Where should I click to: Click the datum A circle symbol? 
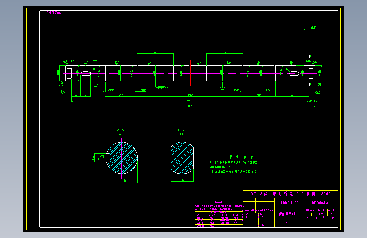pyautogui.click(x=222, y=88)
